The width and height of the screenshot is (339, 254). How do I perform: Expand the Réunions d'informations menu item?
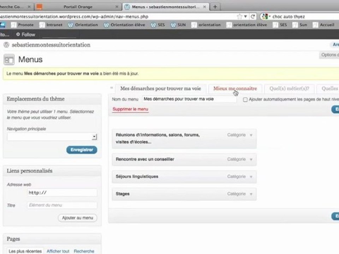pos(251,135)
